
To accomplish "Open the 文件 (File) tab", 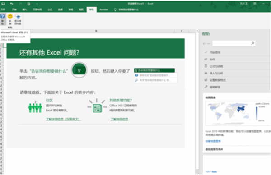I will (3, 9).
